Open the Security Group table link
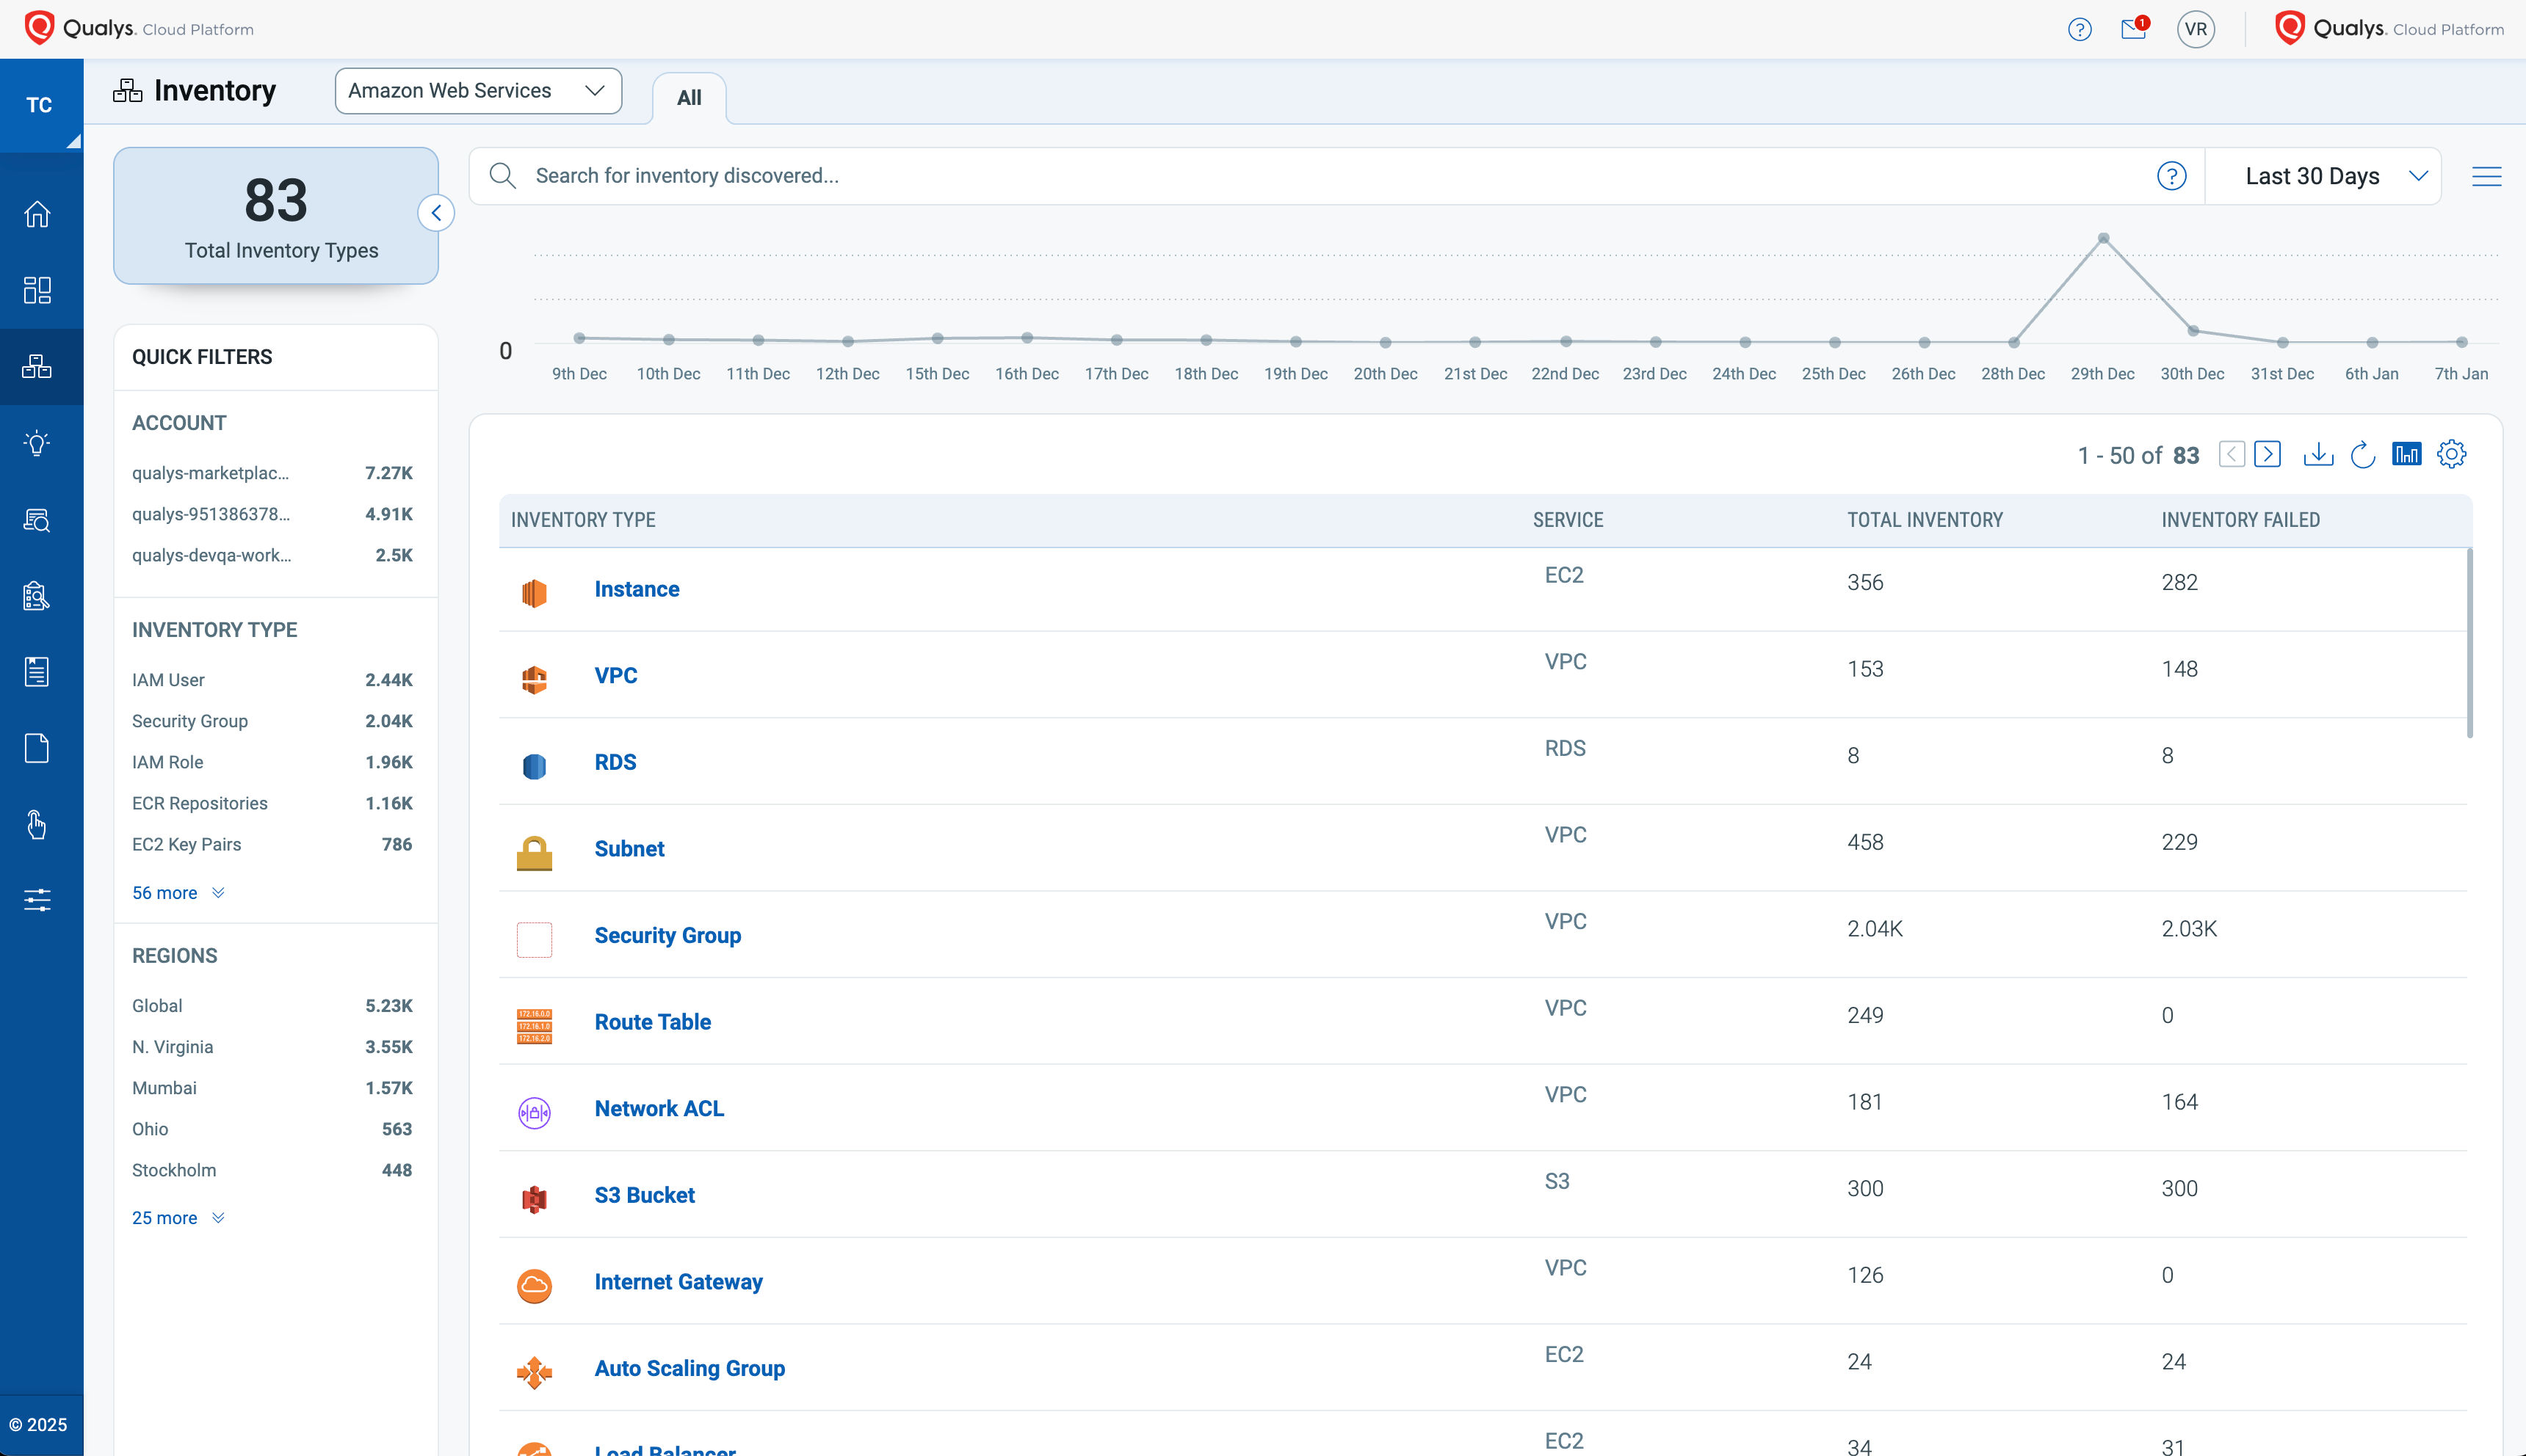The width and height of the screenshot is (2526, 1456). click(x=667, y=936)
